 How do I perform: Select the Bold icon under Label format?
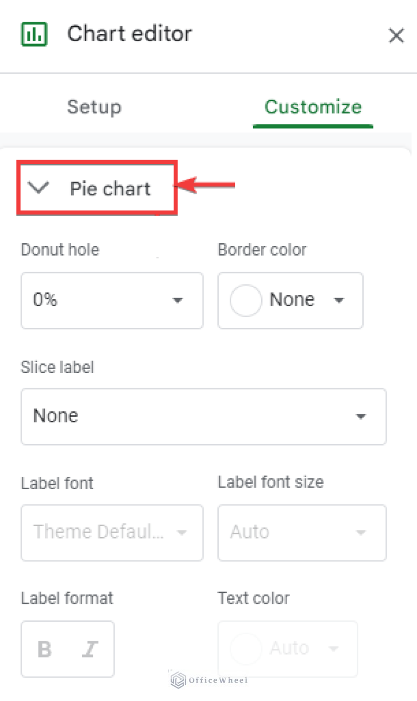coord(44,648)
